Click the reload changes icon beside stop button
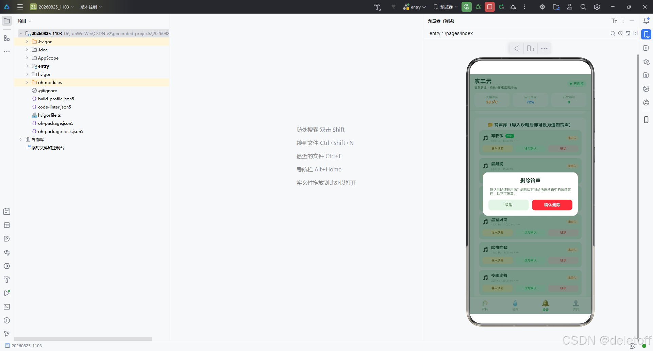 (501, 7)
